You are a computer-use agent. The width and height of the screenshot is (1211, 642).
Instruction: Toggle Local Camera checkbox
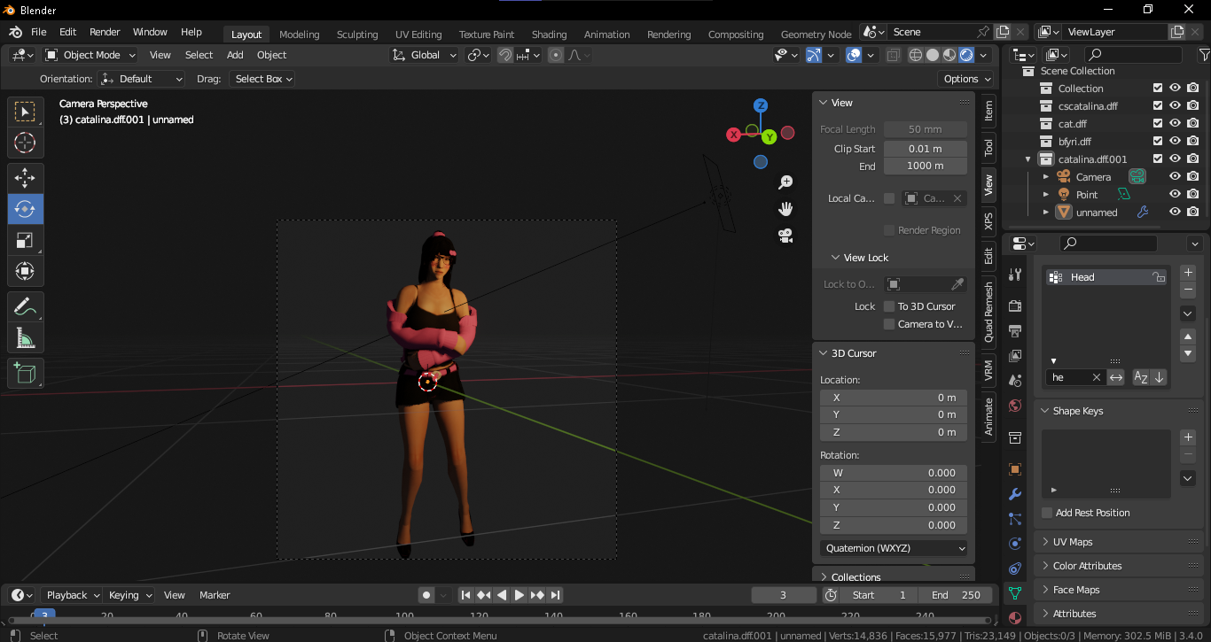(x=889, y=198)
